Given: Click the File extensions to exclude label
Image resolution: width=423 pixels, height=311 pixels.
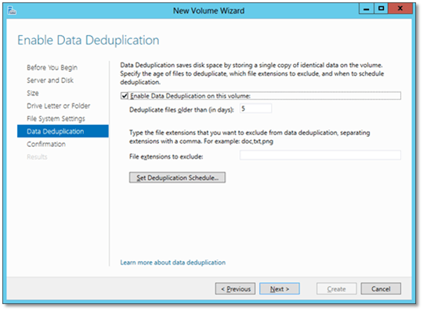Looking at the screenshot, I should (x=166, y=156).
